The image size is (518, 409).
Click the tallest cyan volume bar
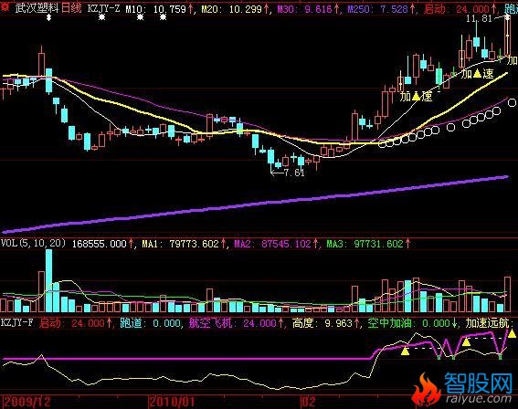coord(49,280)
